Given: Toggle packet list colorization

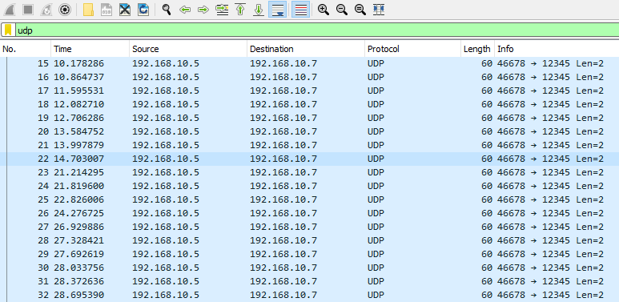Looking at the screenshot, I should 300,10.
